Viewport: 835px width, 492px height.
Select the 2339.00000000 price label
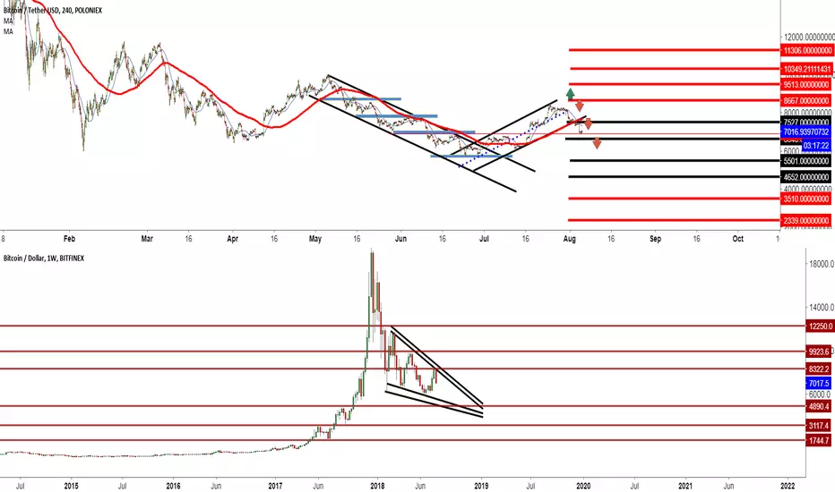(806, 221)
